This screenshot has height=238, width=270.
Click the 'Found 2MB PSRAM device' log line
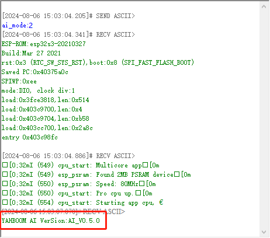coord(96,175)
